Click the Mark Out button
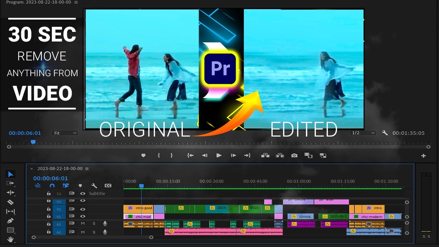439x247 pixels. [171, 155]
